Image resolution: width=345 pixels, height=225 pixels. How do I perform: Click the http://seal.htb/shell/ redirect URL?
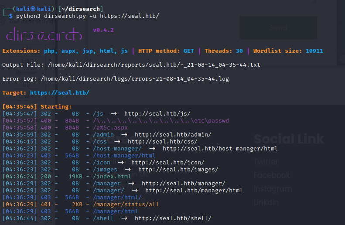point(173,218)
